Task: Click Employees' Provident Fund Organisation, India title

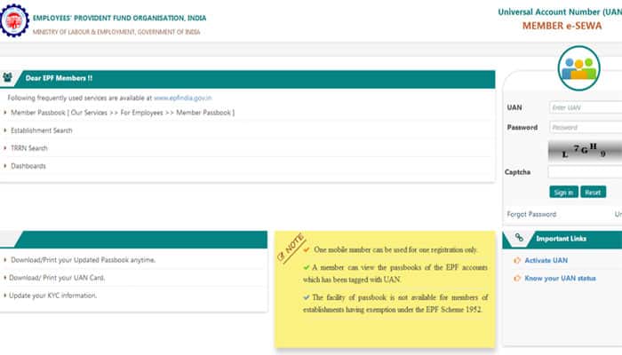Action: [119, 19]
